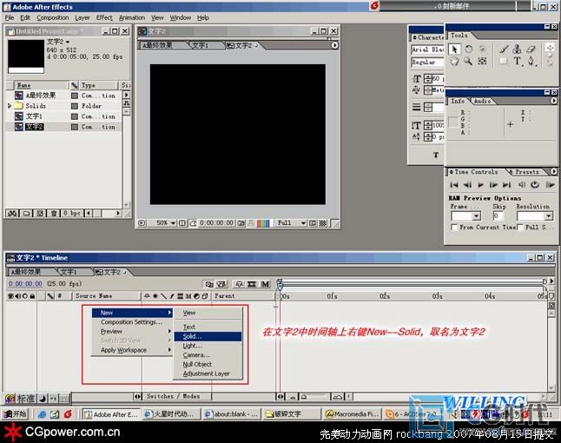Start RAM preview in Time Controls
Screen dimensions: 561x443
[550, 185]
